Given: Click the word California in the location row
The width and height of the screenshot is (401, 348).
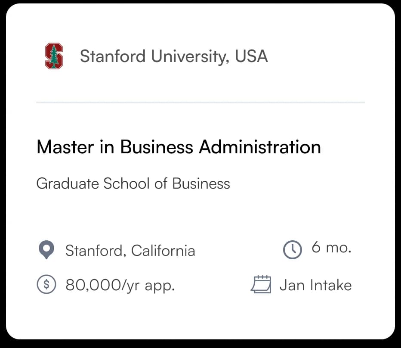Looking at the screenshot, I should pyautogui.click(x=163, y=250).
